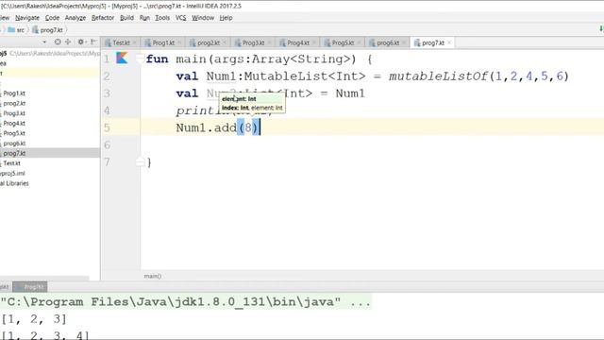Select prog2.kt in the project tree
Image resolution: width=604 pixels, height=340 pixels.
[x=14, y=103]
